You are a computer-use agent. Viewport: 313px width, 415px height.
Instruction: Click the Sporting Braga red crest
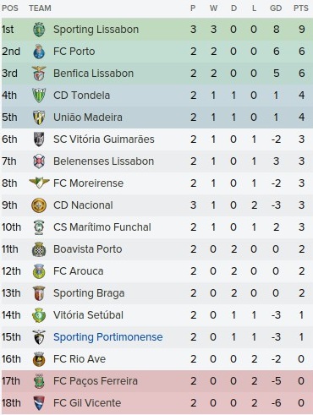(39, 293)
